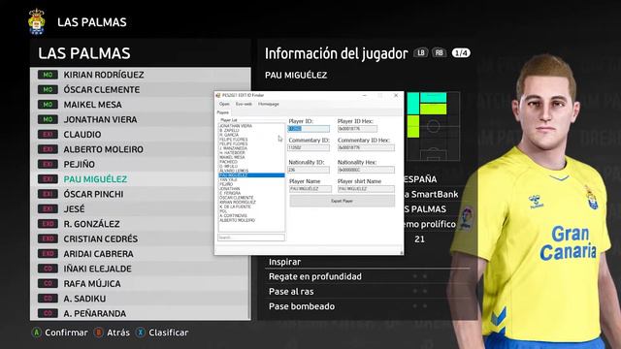Click the Inspirar heading
The height and width of the screenshot is (349, 621).
click(x=284, y=262)
